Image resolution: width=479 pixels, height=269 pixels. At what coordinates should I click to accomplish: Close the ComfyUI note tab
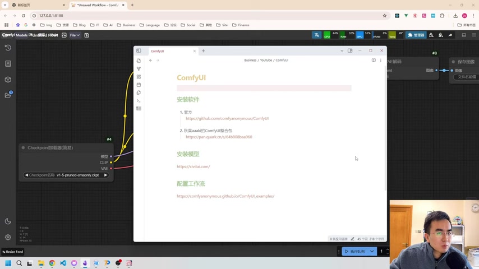click(x=195, y=51)
